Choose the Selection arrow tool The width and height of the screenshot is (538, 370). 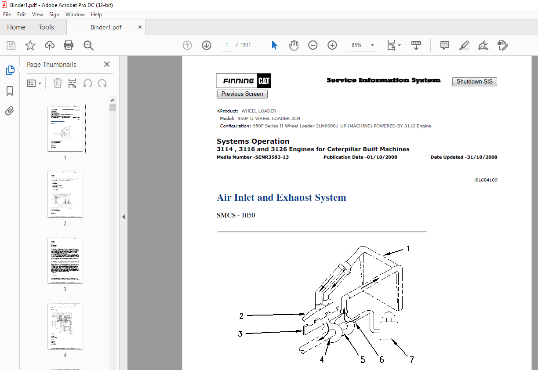(x=275, y=45)
